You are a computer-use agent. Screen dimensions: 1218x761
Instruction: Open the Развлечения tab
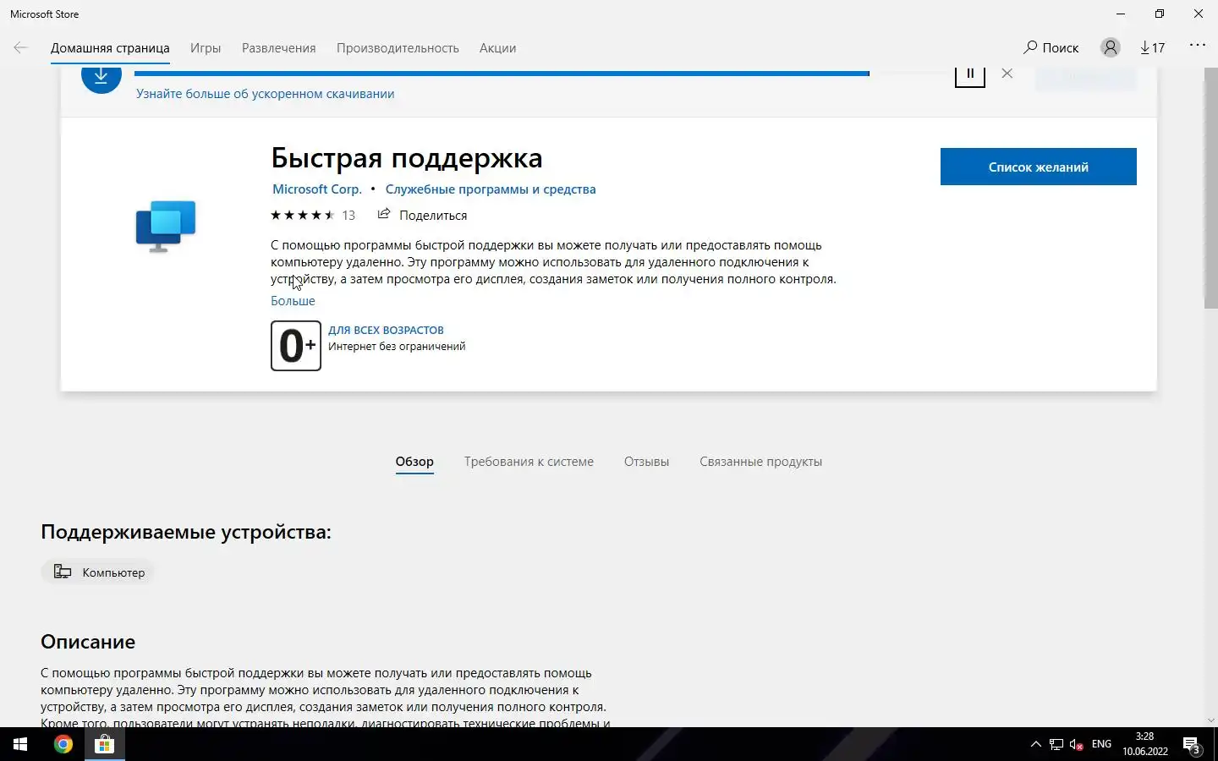click(279, 48)
